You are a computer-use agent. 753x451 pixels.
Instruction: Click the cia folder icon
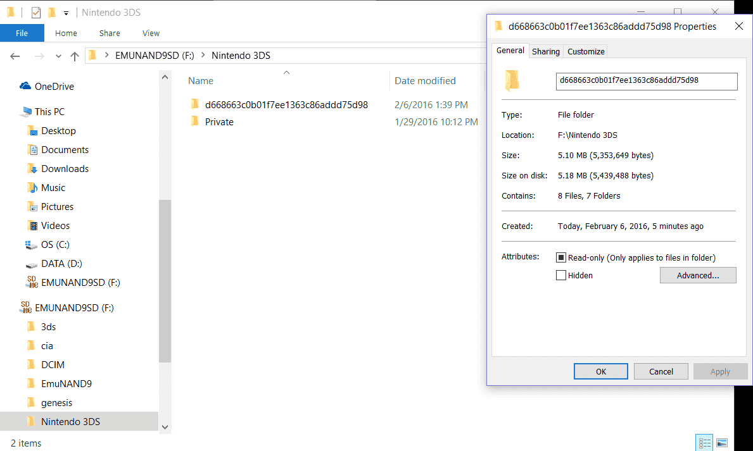31,345
